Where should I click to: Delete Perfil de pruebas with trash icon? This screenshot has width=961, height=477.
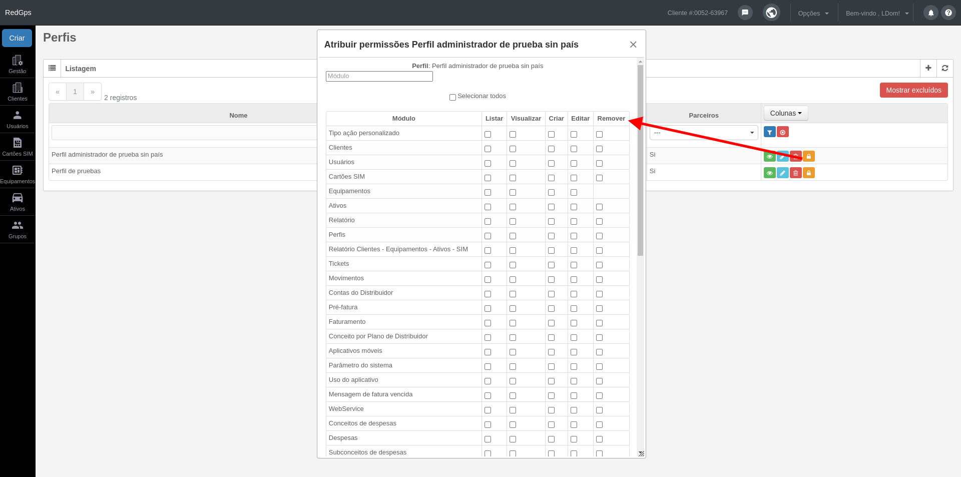point(795,173)
